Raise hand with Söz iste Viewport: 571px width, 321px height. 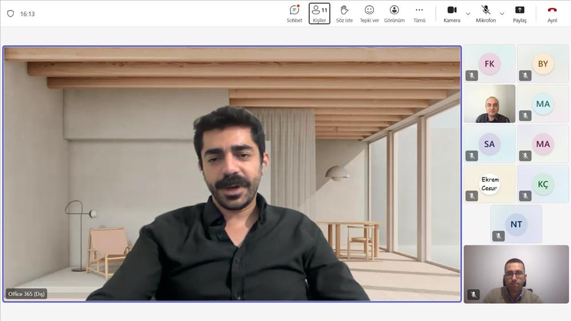pos(344,13)
